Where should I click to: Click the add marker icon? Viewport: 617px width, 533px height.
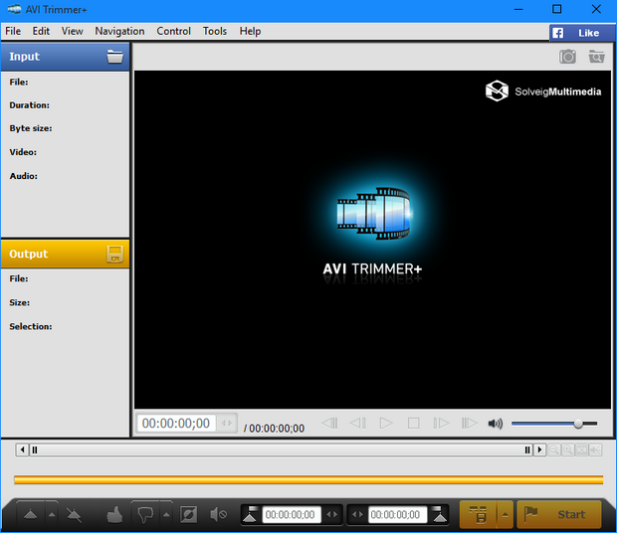(31, 514)
